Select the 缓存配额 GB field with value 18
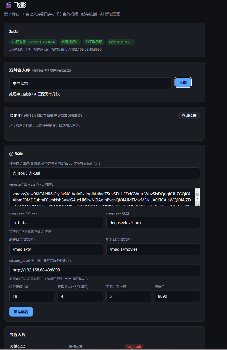The width and height of the screenshot is (227, 350). point(32,296)
